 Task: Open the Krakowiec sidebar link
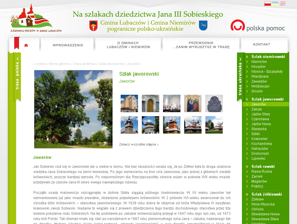pyautogui.click(x=259, y=139)
